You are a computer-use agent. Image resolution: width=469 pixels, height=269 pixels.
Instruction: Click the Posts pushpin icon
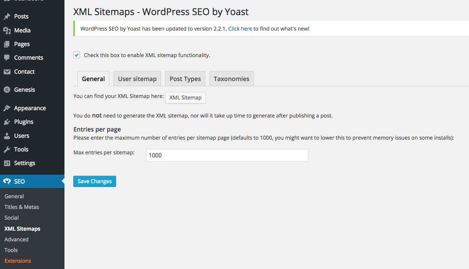pos(7,17)
